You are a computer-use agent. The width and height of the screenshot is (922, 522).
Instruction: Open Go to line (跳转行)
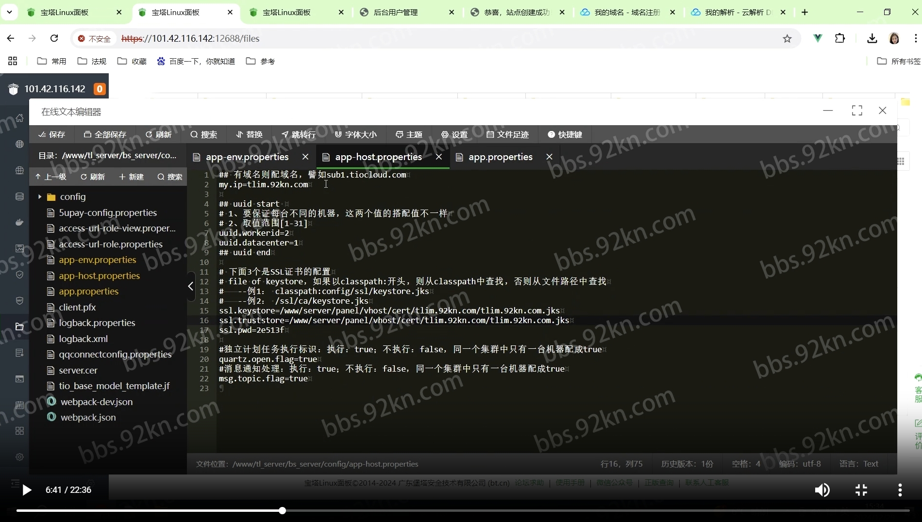point(298,134)
